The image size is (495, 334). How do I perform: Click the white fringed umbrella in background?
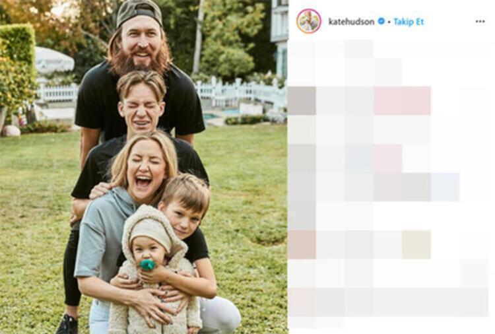coord(53,61)
